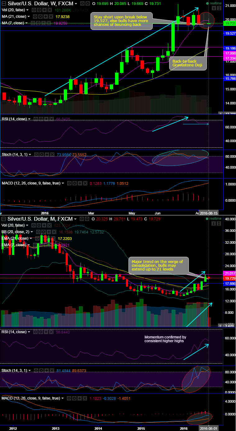
Task: Click monthly MACD (12, 26, close, 9) label
Action: pos(30,398)
